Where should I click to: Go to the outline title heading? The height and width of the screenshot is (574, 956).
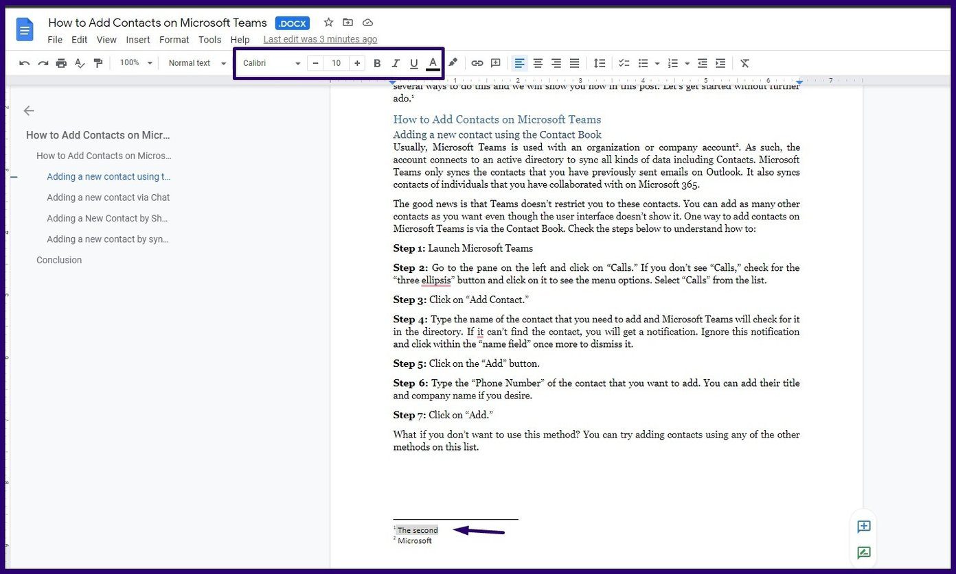click(x=98, y=135)
